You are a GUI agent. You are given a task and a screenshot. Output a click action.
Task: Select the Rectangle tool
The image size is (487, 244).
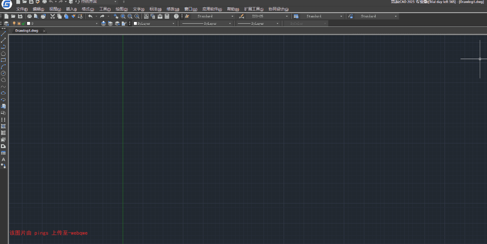pyautogui.click(x=3, y=60)
